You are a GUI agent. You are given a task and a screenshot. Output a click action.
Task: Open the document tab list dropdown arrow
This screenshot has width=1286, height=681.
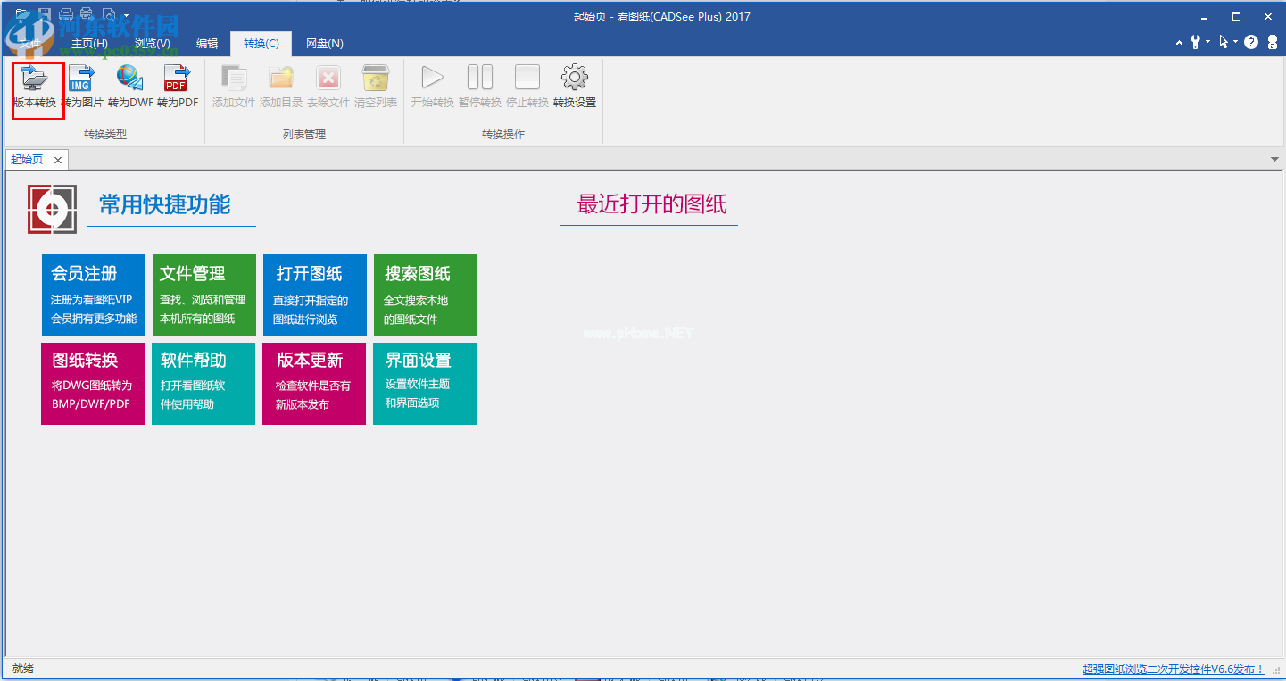(1275, 159)
